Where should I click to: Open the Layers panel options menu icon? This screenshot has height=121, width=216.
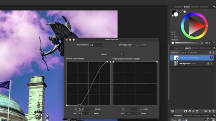(x=214, y=48)
